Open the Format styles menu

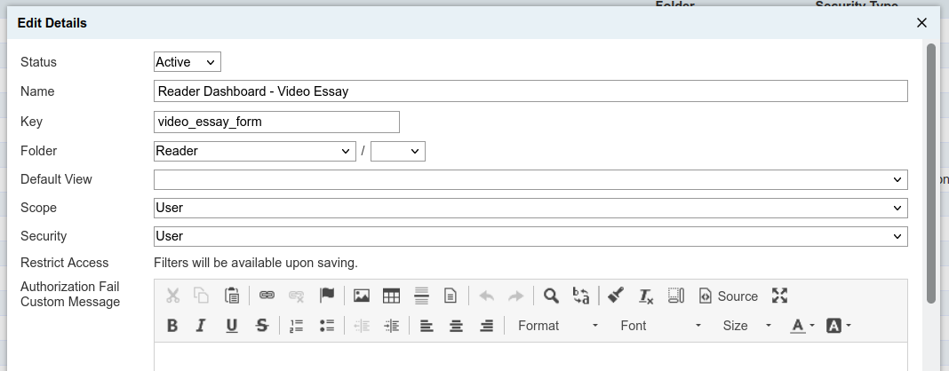(x=557, y=326)
